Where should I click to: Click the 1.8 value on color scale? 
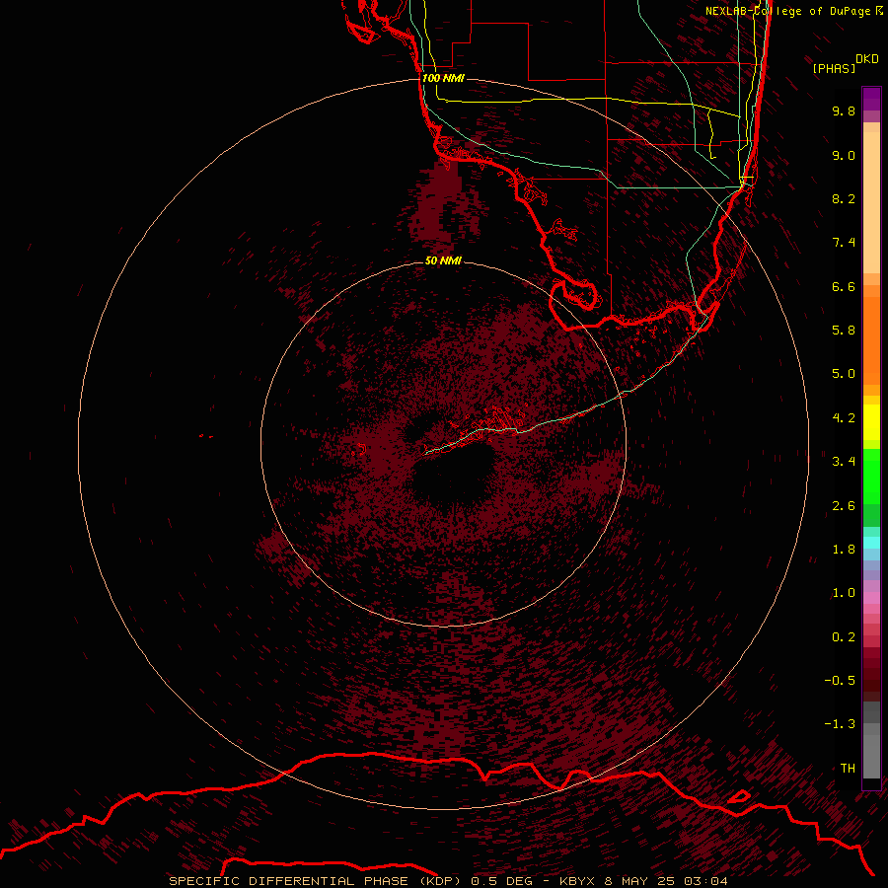pyautogui.click(x=844, y=550)
